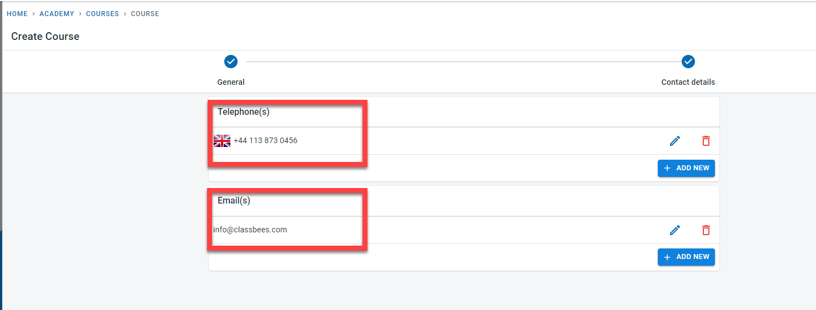The image size is (816, 310).
Task: Navigate to COURSES via the breadcrumb
Action: [102, 14]
